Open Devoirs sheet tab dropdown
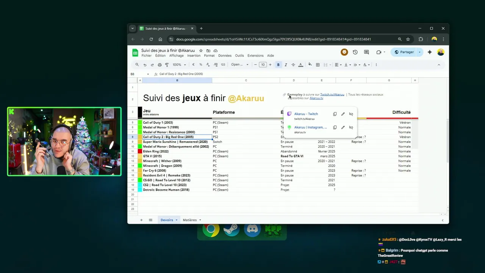The height and width of the screenshot is (273, 485). 176,220
